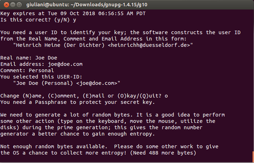Maximize the terminal window
The height and width of the screenshot is (163, 254).
click(19, 5)
